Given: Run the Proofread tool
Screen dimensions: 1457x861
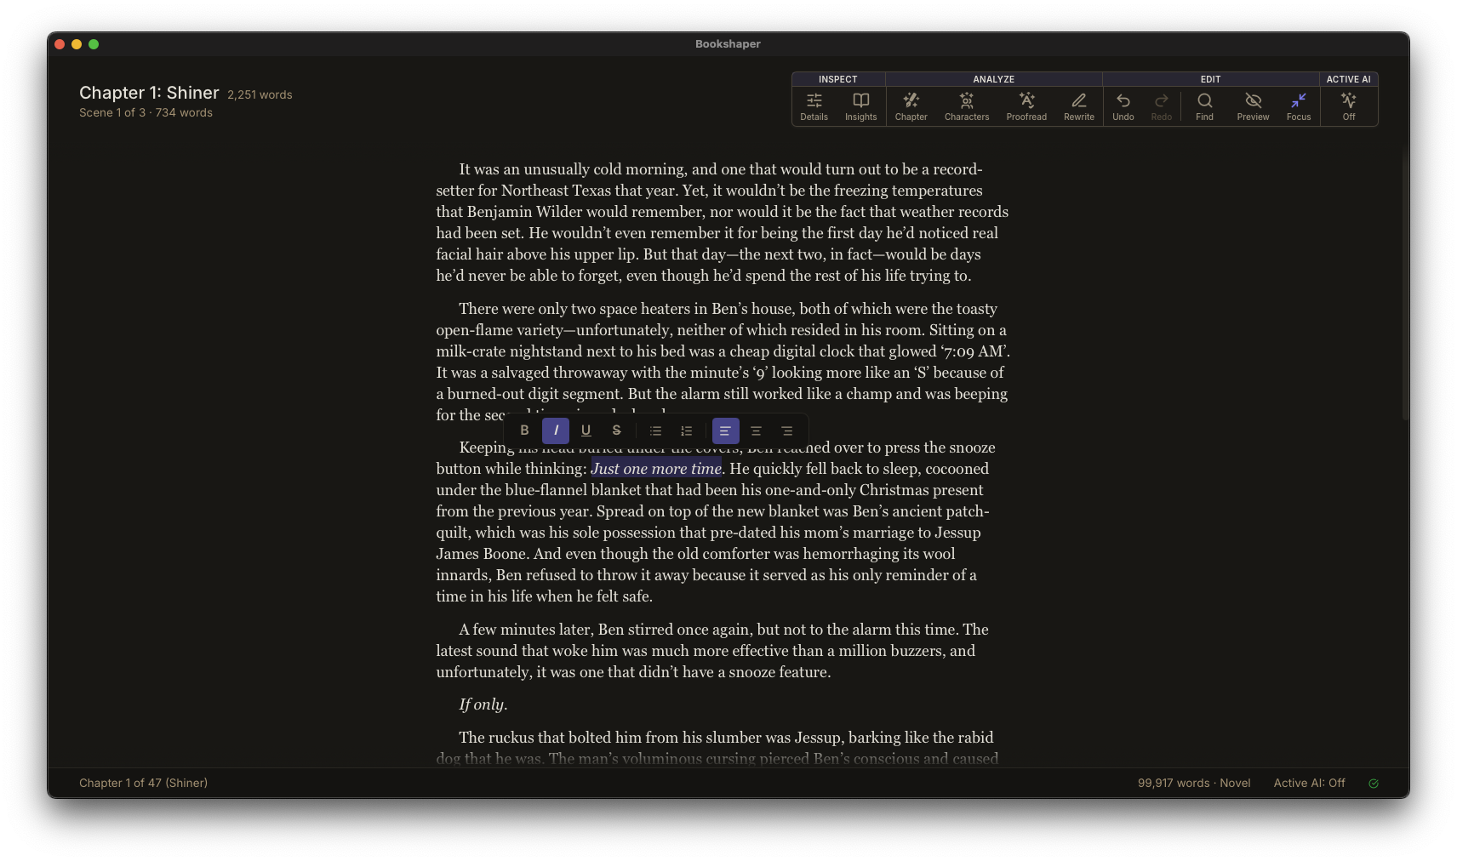Looking at the screenshot, I should 1026,105.
